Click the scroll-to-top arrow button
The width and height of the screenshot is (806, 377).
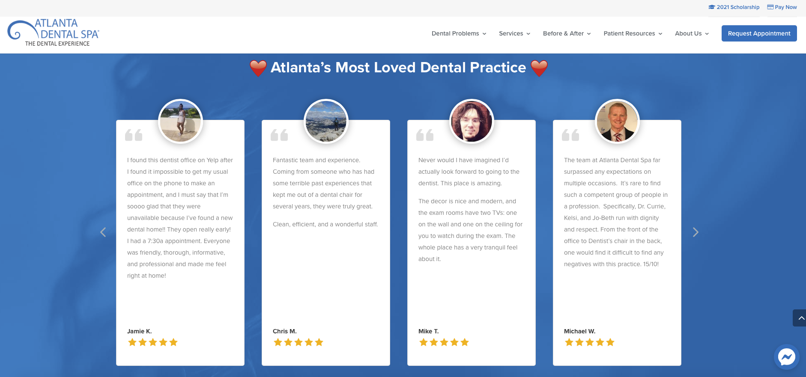click(x=800, y=318)
